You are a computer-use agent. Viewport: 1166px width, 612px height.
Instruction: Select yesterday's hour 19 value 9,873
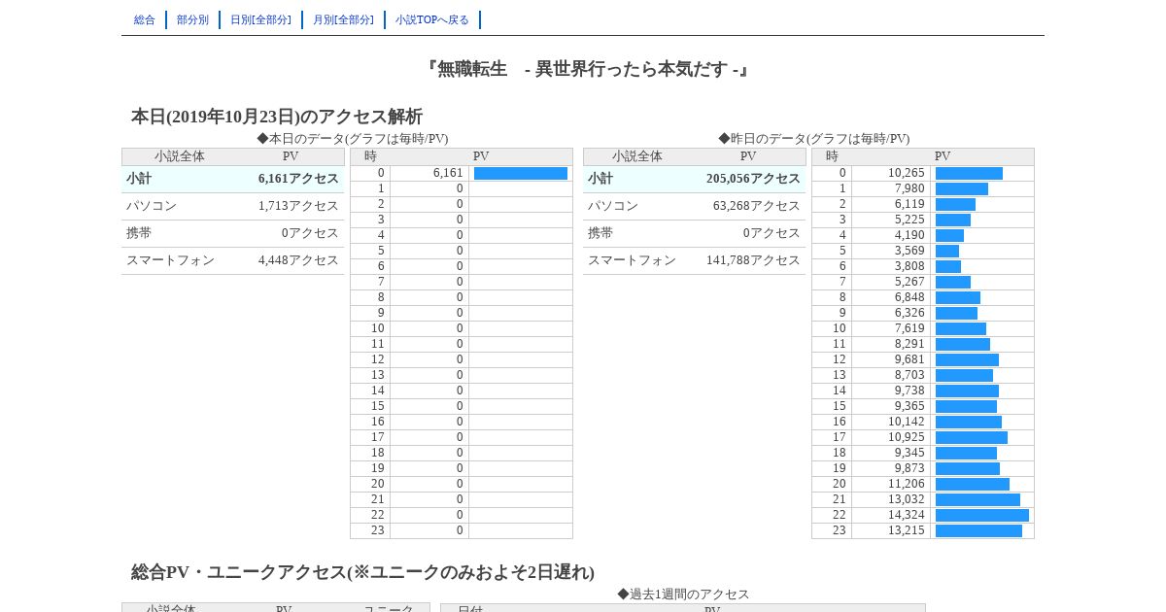(x=909, y=468)
